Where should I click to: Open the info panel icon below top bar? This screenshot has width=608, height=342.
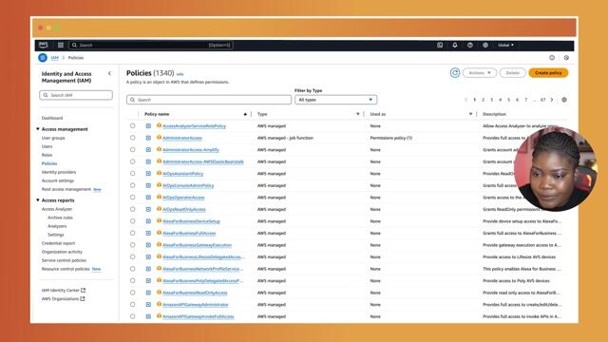click(x=552, y=58)
